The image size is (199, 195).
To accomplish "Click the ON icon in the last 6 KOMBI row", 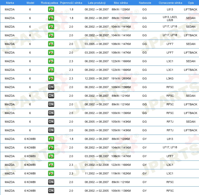I will click(51, 191).
